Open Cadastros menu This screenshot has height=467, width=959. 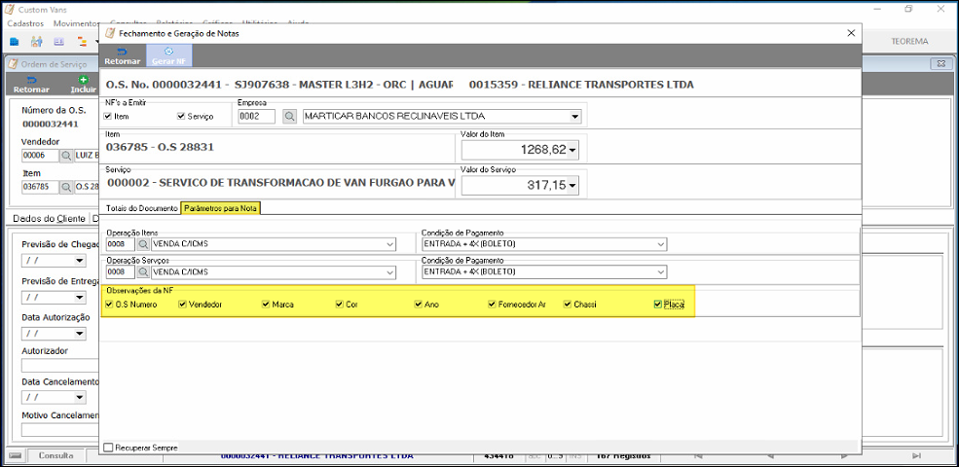[25, 23]
